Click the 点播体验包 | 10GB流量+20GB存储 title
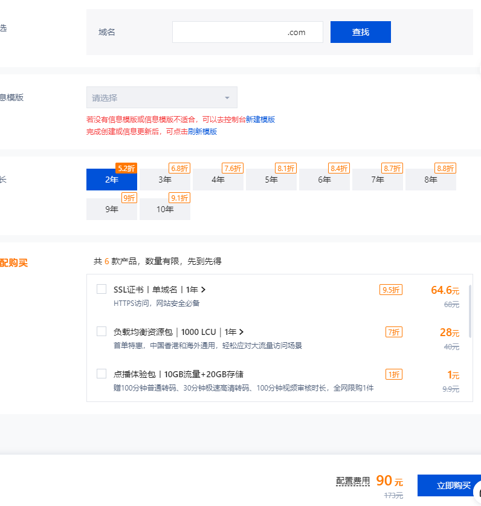The image size is (481, 506). 178,374
